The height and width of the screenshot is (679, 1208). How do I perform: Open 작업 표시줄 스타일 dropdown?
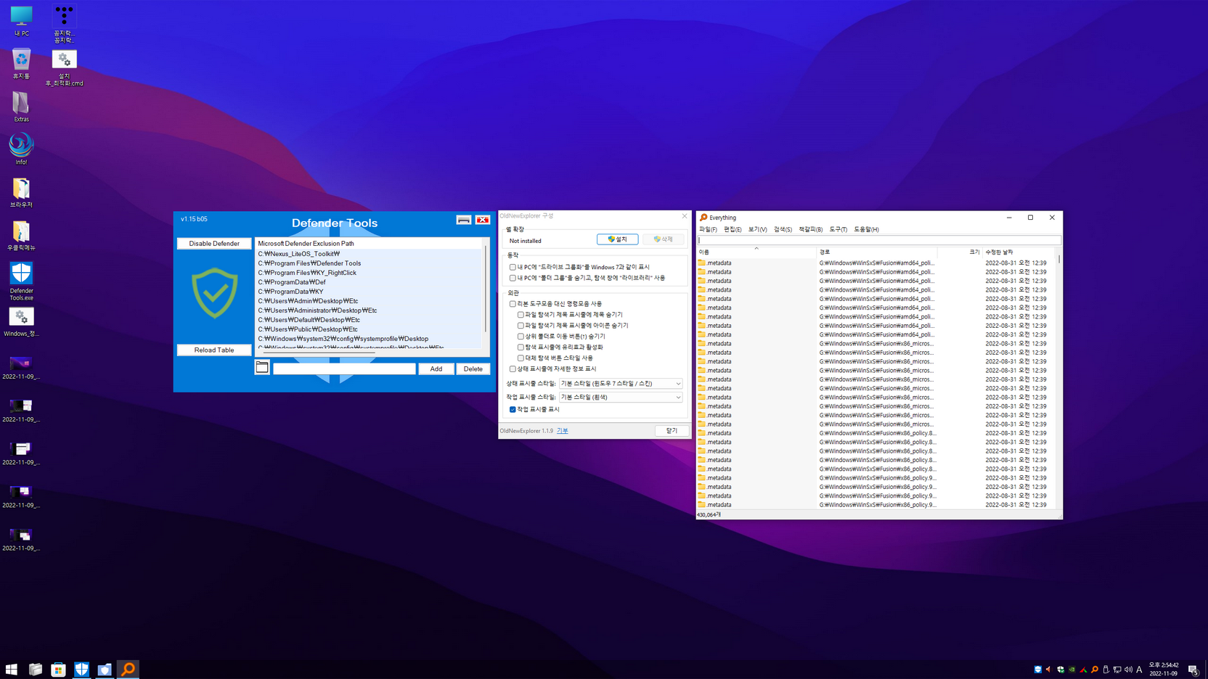[x=621, y=397]
